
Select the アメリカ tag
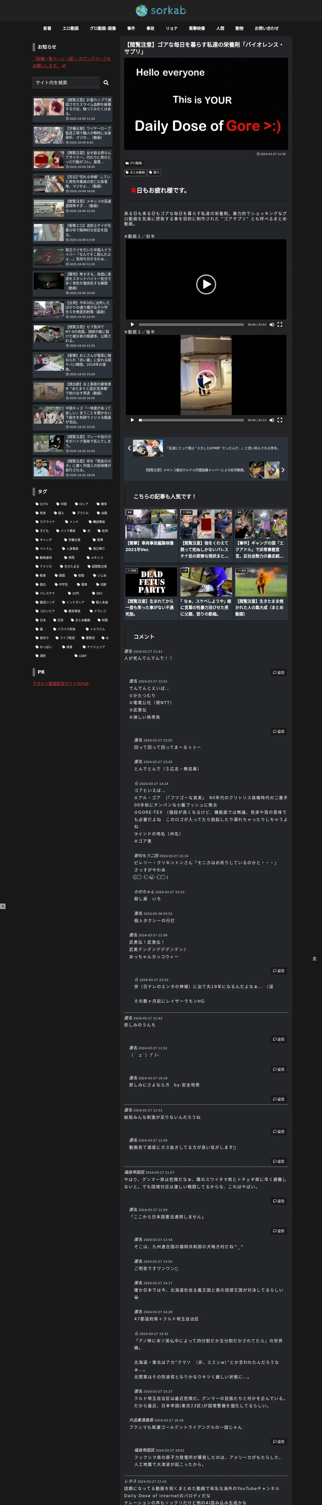[44, 566]
